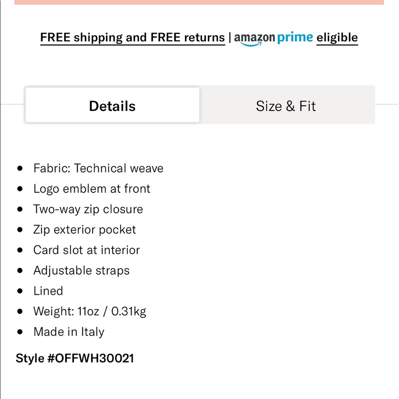Collapse the product details bullet list
The width and height of the screenshot is (399, 399).
pyautogui.click(x=112, y=105)
